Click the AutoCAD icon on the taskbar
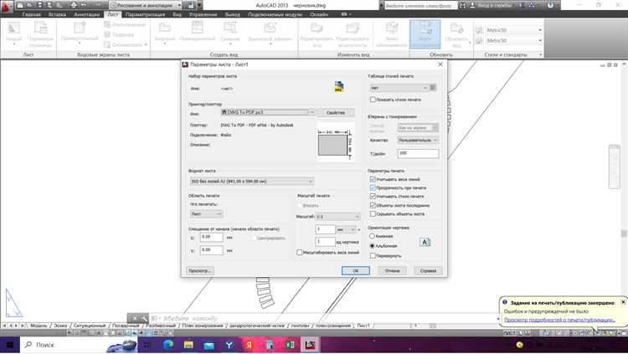This screenshot has height=354, width=628. pyautogui.click(x=310, y=345)
